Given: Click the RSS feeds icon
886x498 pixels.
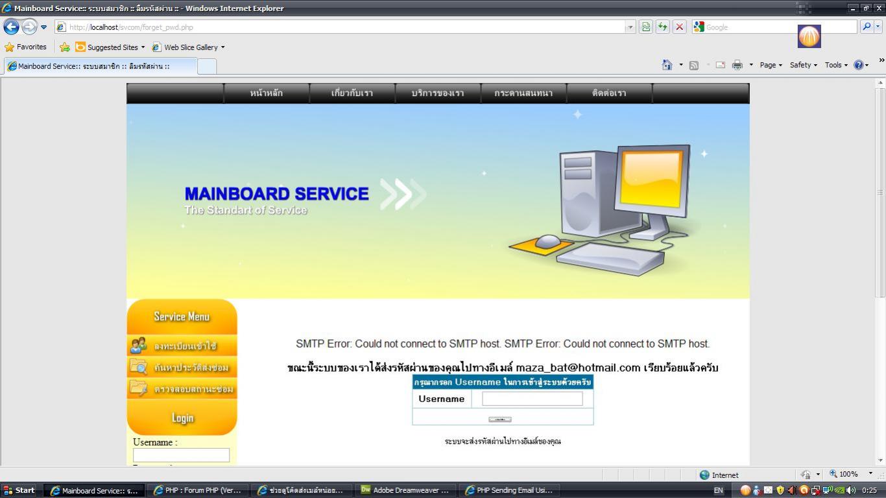Looking at the screenshot, I should 694,65.
